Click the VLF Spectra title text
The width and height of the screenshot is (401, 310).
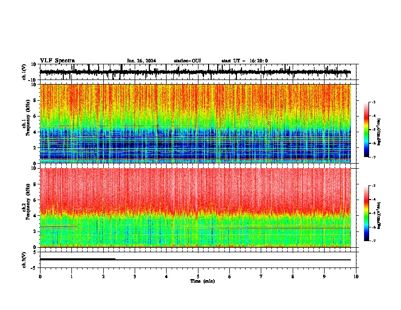coord(57,61)
